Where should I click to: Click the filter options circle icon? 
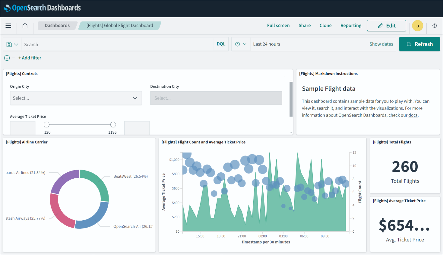click(7, 58)
